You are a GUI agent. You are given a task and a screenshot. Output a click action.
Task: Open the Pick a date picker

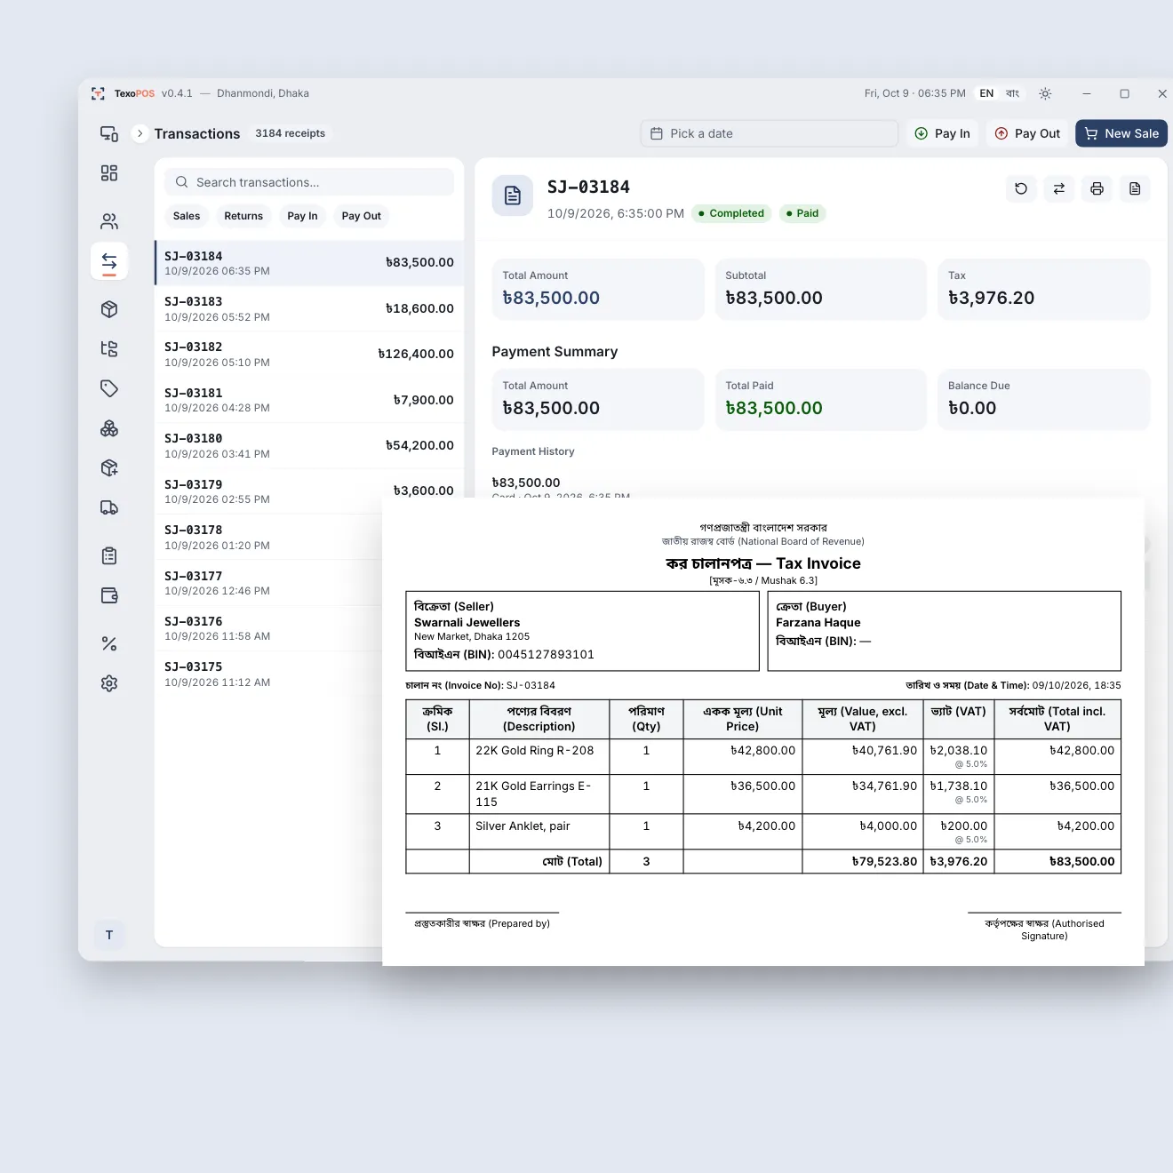pyautogui.click(x=769, y=133)
